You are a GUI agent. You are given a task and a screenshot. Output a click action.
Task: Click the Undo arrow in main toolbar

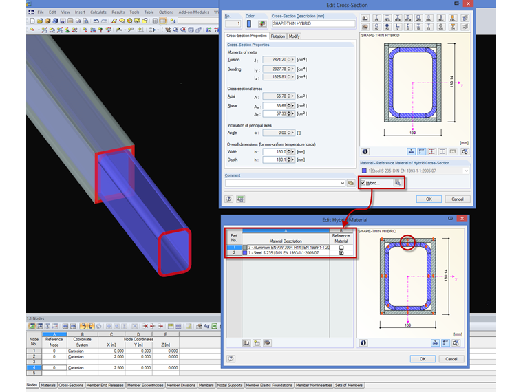click(x=96, y=21)
